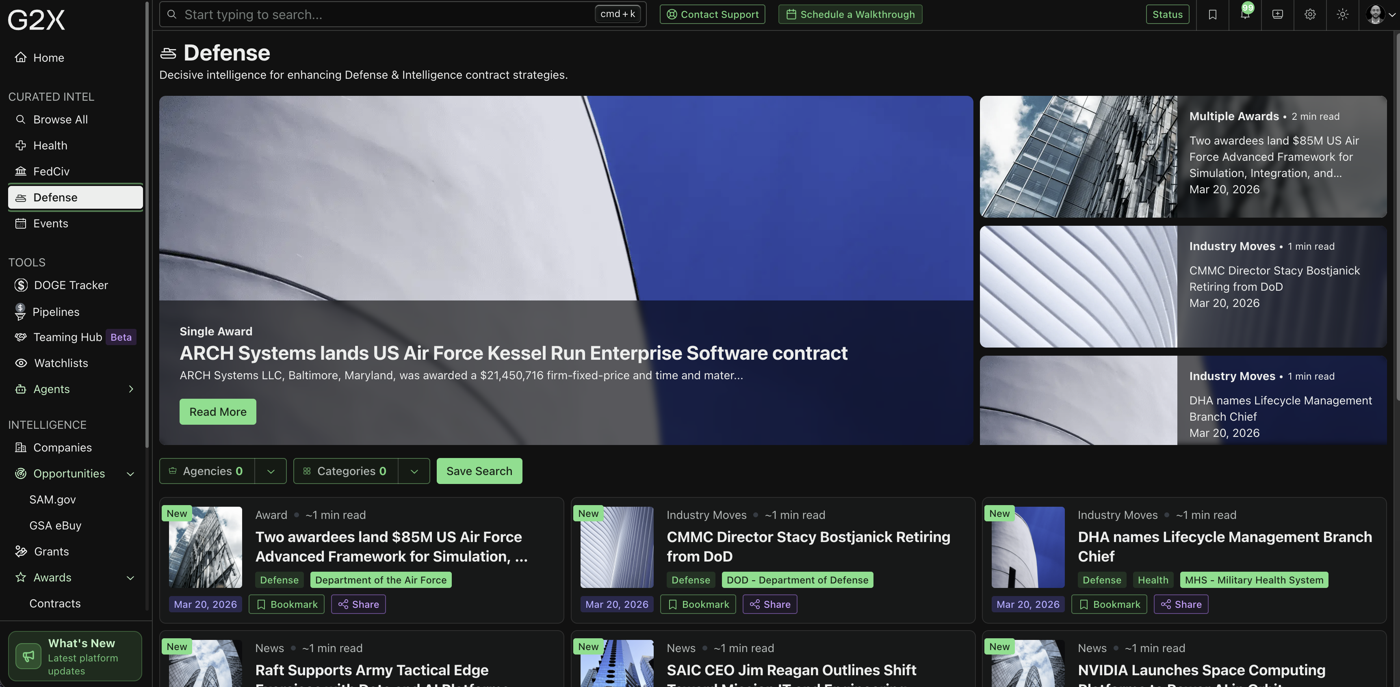Open bookmarks icon in top bar
This screenshot has height=687, width=1400.
[x=1212, y=15]
